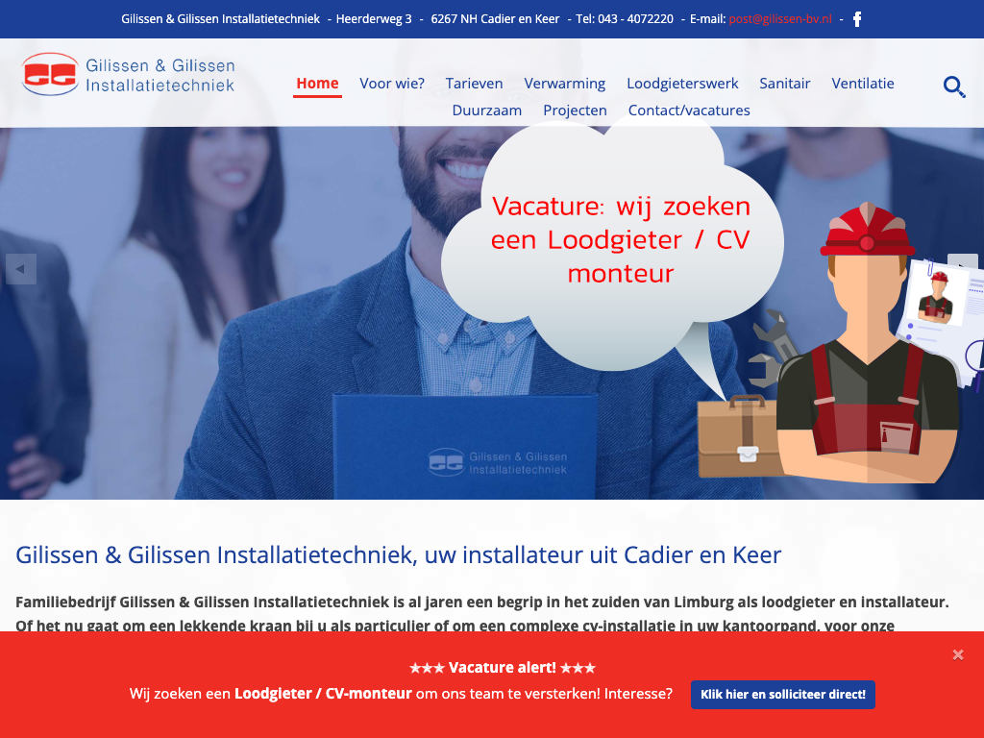
Task: Open the Ventilatie page
Action: click(x=863, y=84)
